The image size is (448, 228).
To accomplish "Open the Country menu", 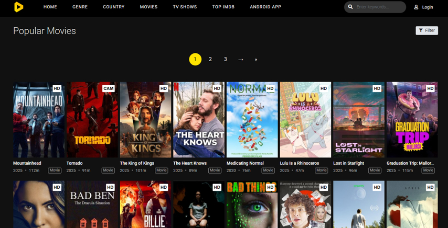I will pyautogui.click(x=114, y=7).
